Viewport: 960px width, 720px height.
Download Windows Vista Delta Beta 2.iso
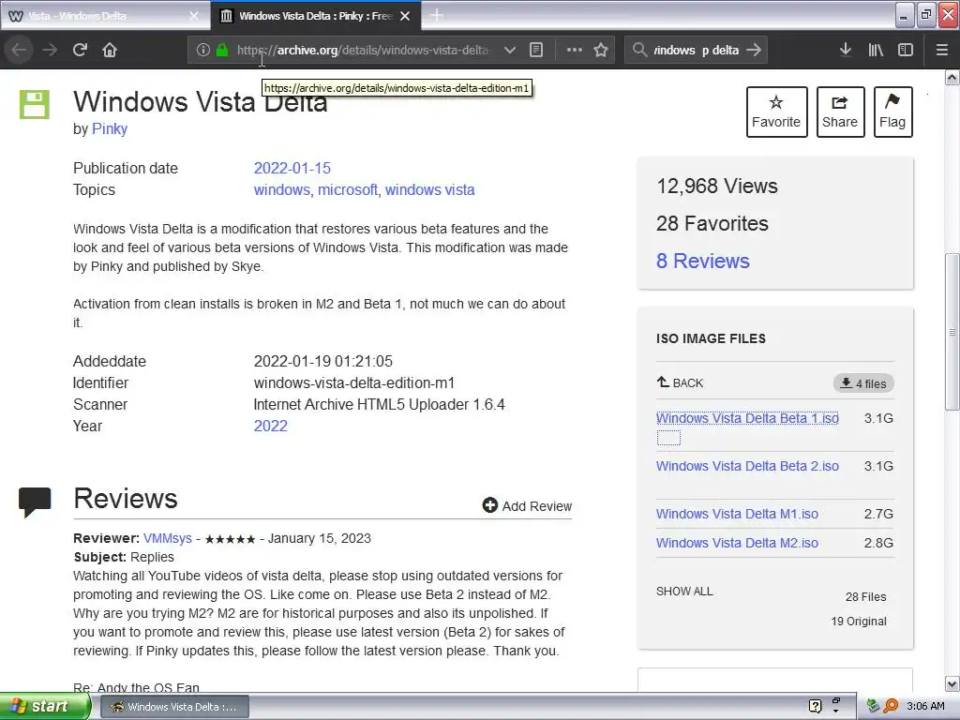pos(747,466)
